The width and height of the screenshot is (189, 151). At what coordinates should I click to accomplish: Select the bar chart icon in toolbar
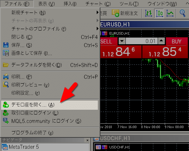149,13
